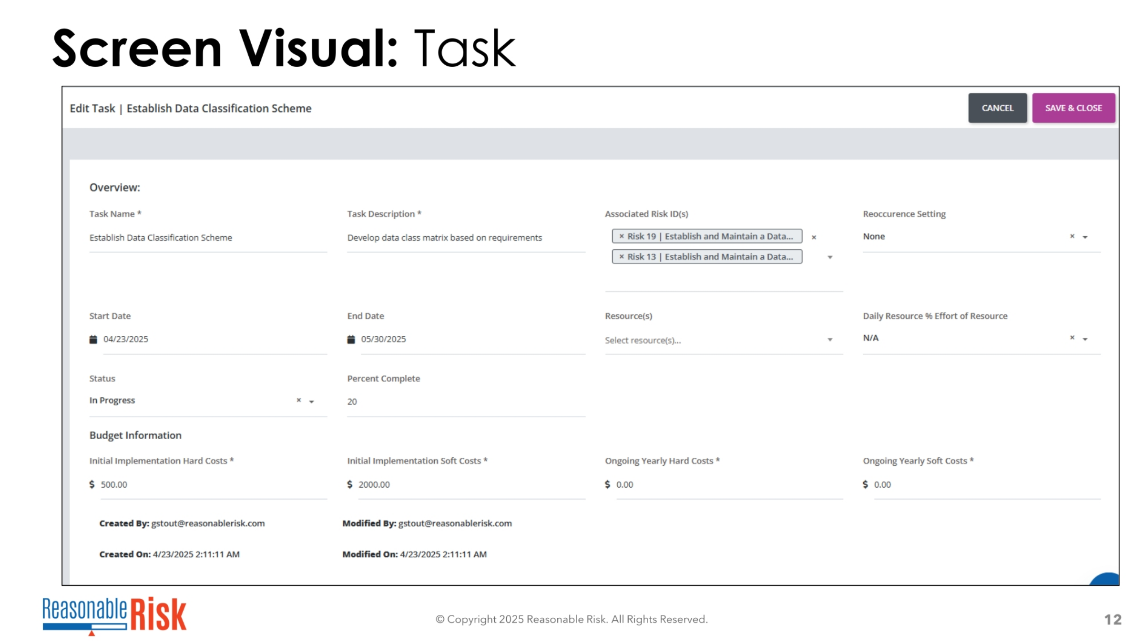The width and height of the screenshot is (1144, 643).
Task: Click Modified By gstout@reasonablerisk.com text
Action: coord(427,523)
